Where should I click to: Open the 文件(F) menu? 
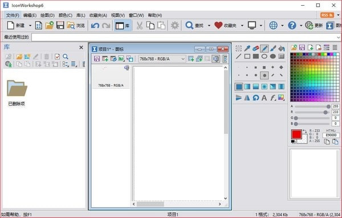[13, 15]
